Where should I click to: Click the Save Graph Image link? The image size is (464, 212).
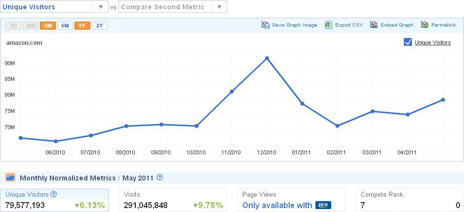click(294, 25)
